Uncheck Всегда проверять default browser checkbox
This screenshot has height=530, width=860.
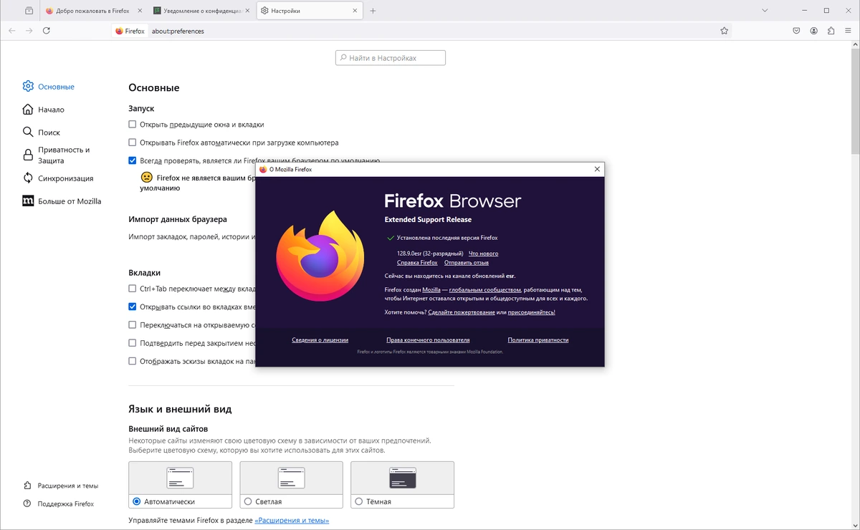132,161
